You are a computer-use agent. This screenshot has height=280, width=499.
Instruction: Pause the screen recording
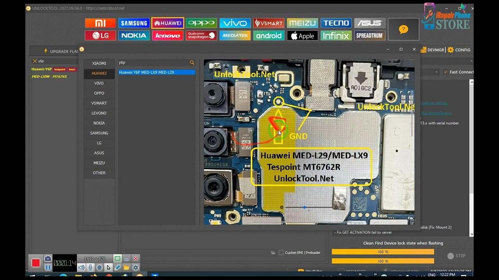click(x=48, y=268)
